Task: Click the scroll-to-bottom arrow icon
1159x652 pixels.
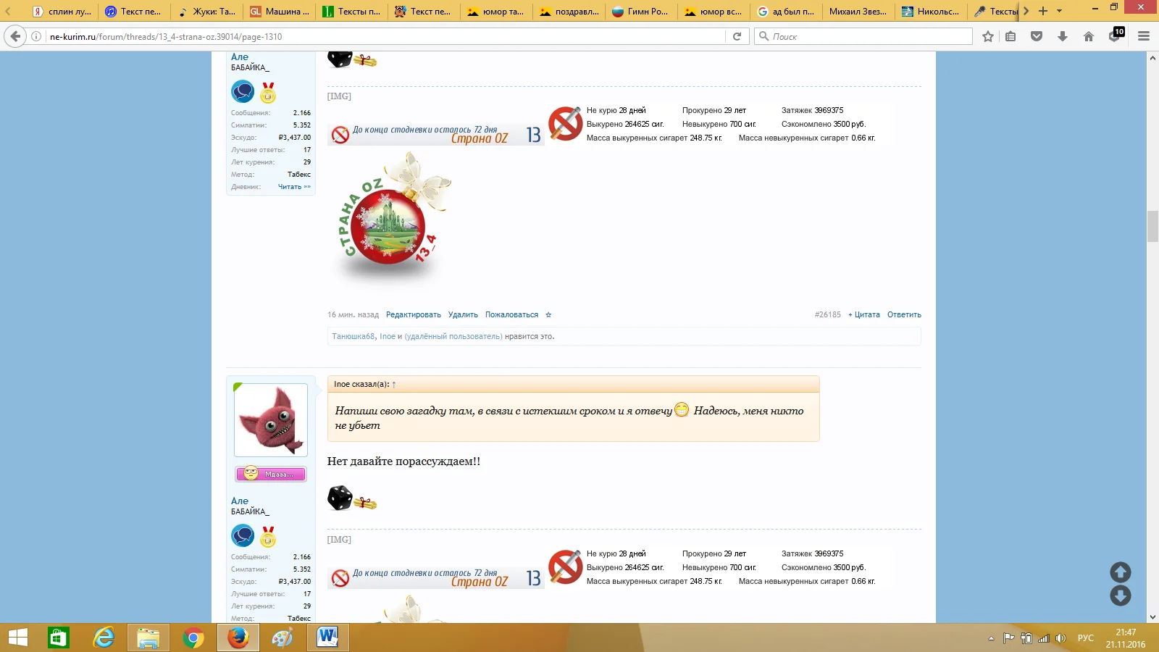Action: (1120, 596)
